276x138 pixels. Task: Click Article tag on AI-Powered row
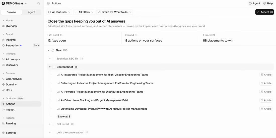point(266,92)
